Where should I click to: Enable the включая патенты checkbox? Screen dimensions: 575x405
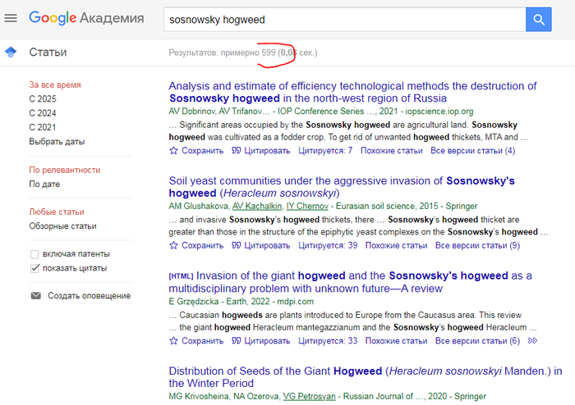tap(34, 254)
